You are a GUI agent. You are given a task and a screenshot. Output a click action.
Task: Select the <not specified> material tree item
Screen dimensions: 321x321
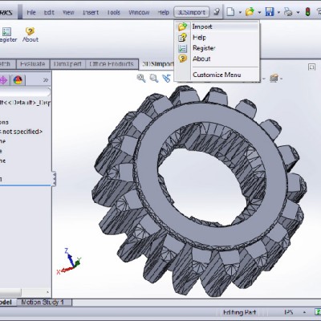coord(22,132)
